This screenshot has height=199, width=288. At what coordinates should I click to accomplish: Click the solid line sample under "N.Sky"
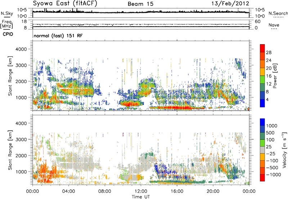(x=7, y=17)
